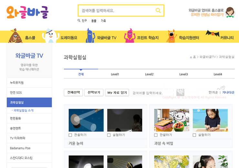Click the 과일 속 비밀 title
The height and width of the screenshot is (168, 239).
[163, 143]
